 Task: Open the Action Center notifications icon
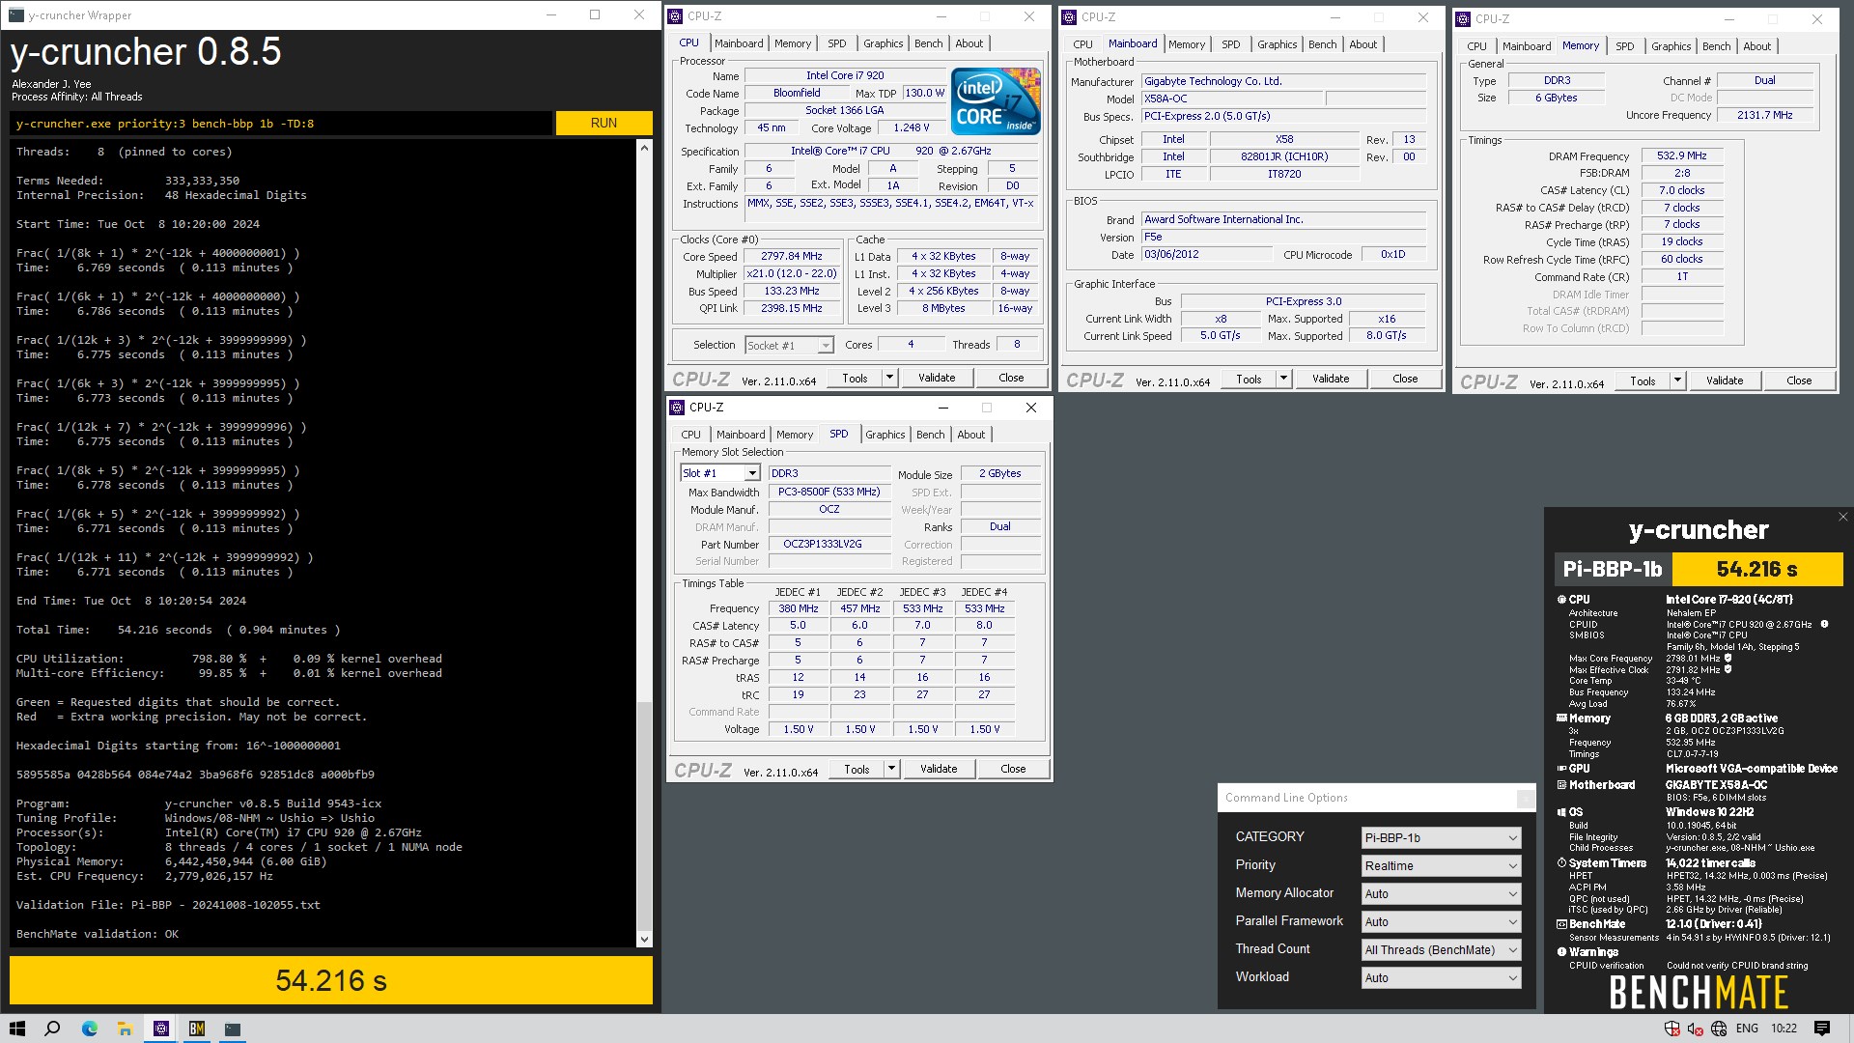coord(1822,1029)
